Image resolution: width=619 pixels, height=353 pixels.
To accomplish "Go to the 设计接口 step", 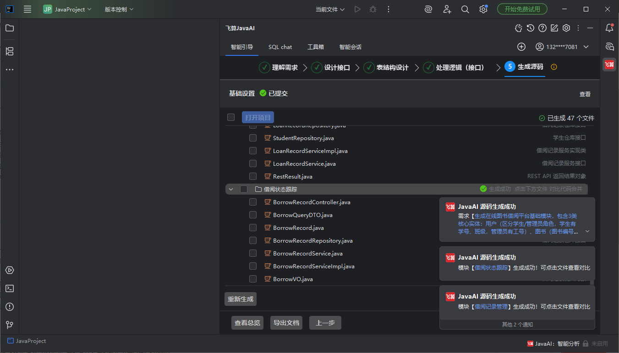I will (331, 67).
